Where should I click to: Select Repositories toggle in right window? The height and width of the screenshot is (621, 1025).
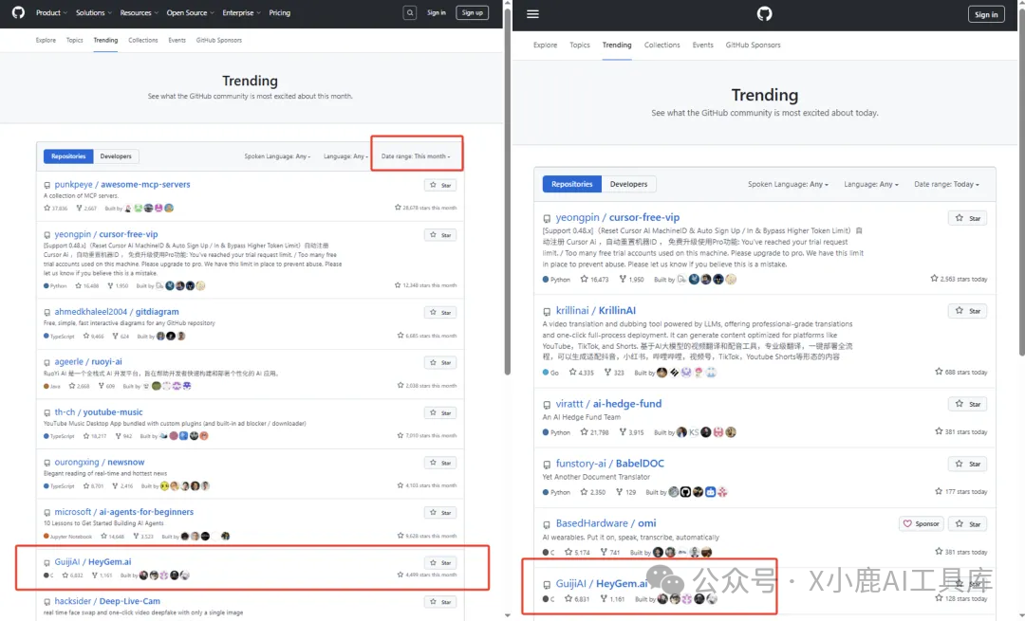[x=572, y=184]
